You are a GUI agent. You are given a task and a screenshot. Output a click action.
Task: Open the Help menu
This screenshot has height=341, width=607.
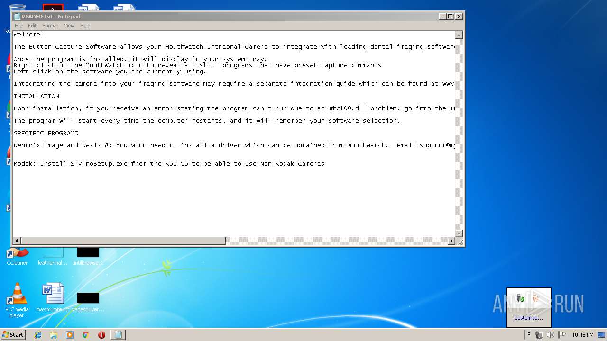[85, 26]
